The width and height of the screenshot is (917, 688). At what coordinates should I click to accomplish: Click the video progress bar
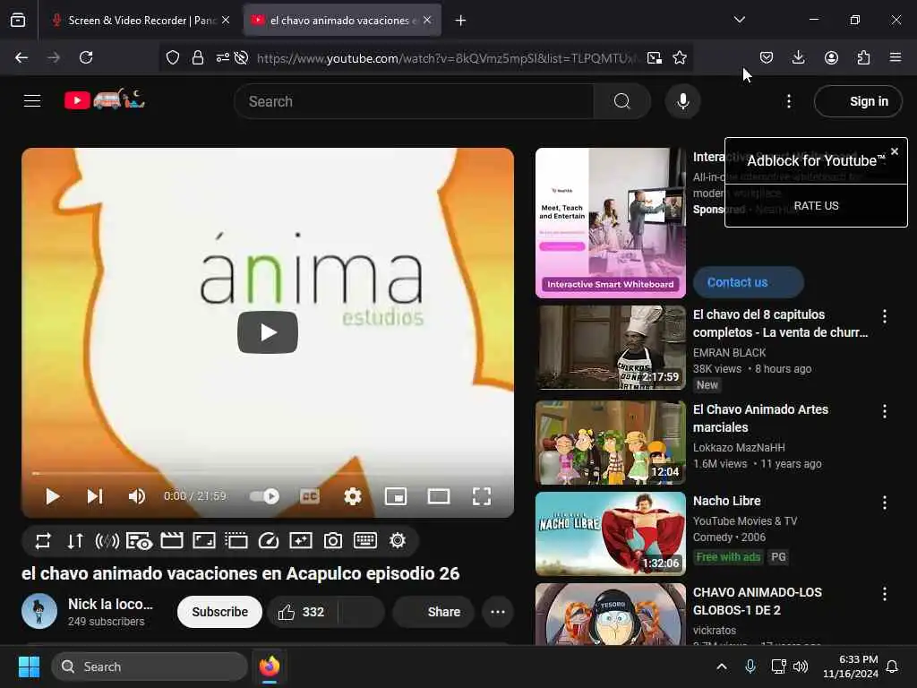click(268, 473)
